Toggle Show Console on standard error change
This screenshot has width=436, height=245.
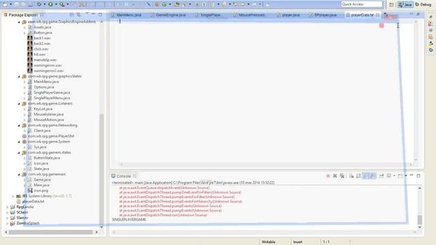pyautogui.click(x=373, y=176)
